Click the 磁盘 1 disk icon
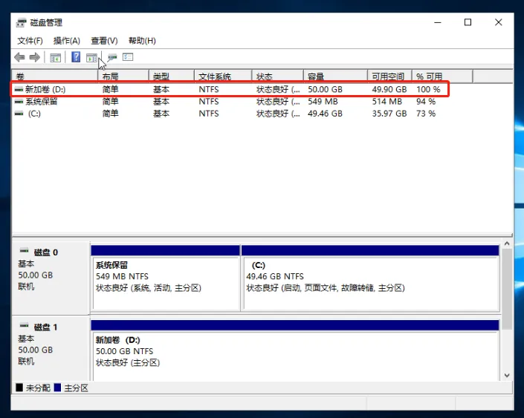Screen dimensions: 524x418 [24, 325]
